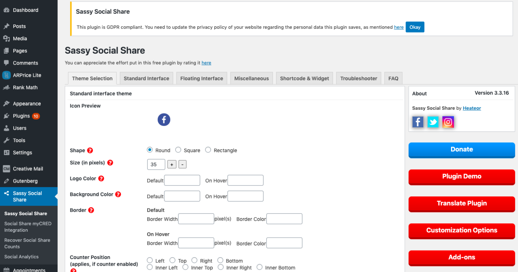Click the Appointments calendar icon
The image size is (518, 272).
[6, 270]
